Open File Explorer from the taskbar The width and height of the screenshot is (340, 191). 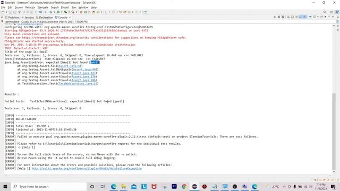123,186
